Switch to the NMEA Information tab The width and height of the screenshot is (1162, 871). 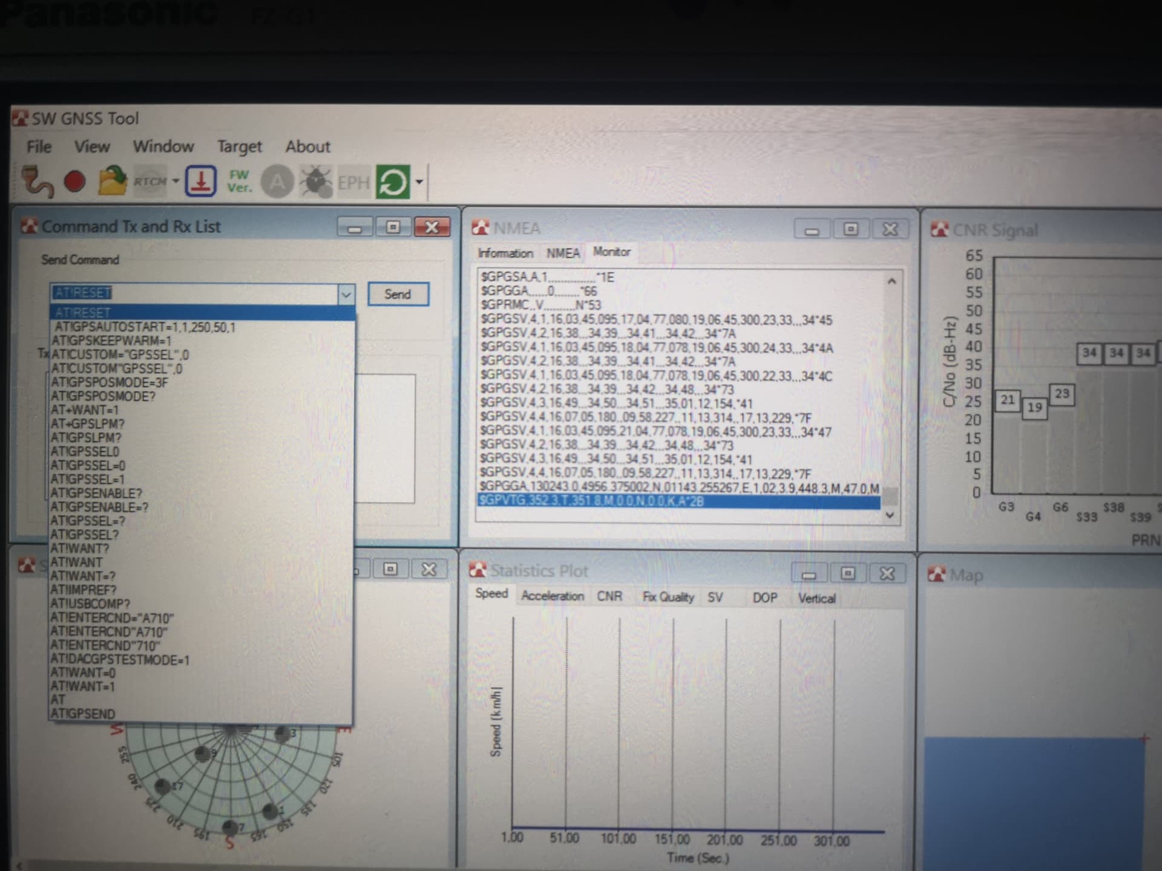pos(505,253)
